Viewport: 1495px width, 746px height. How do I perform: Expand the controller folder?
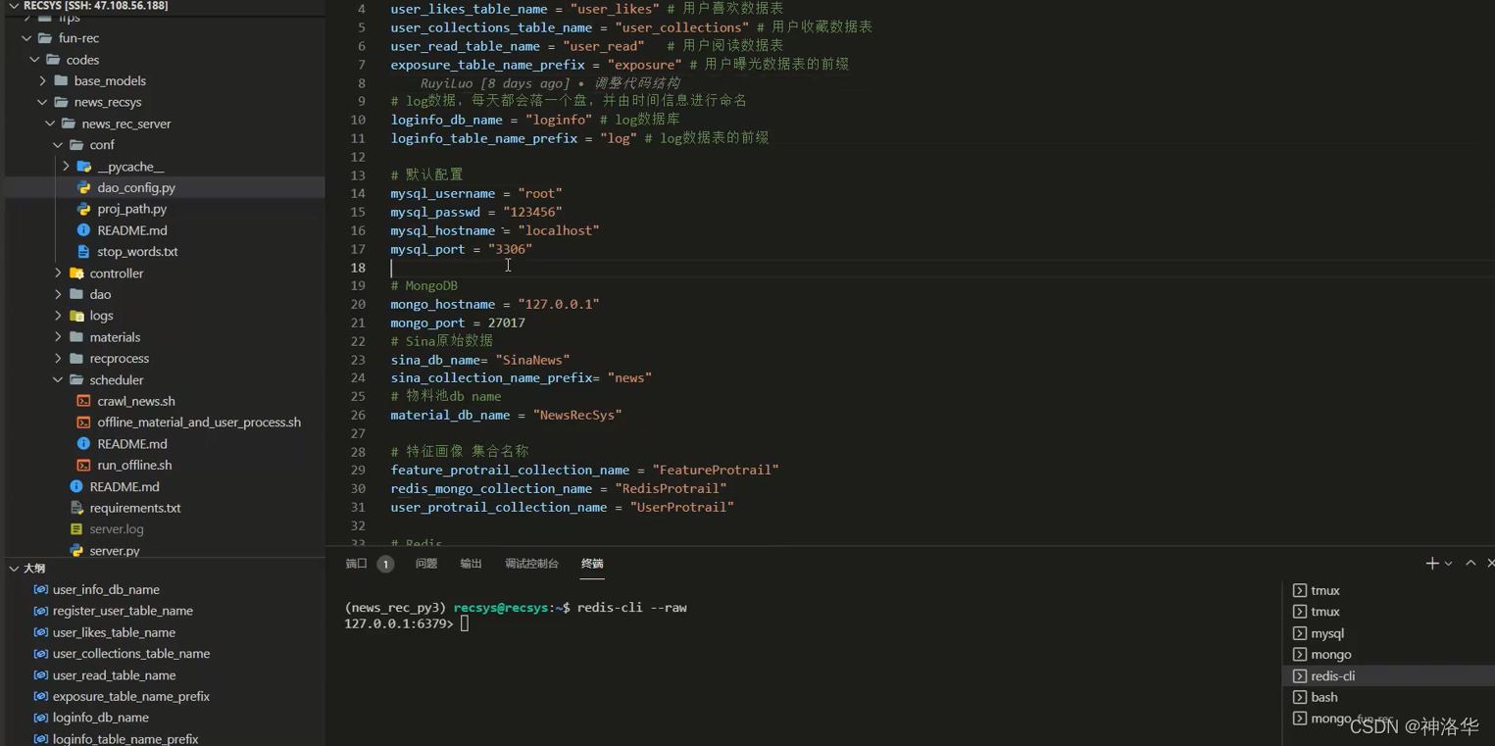[58, 274]
